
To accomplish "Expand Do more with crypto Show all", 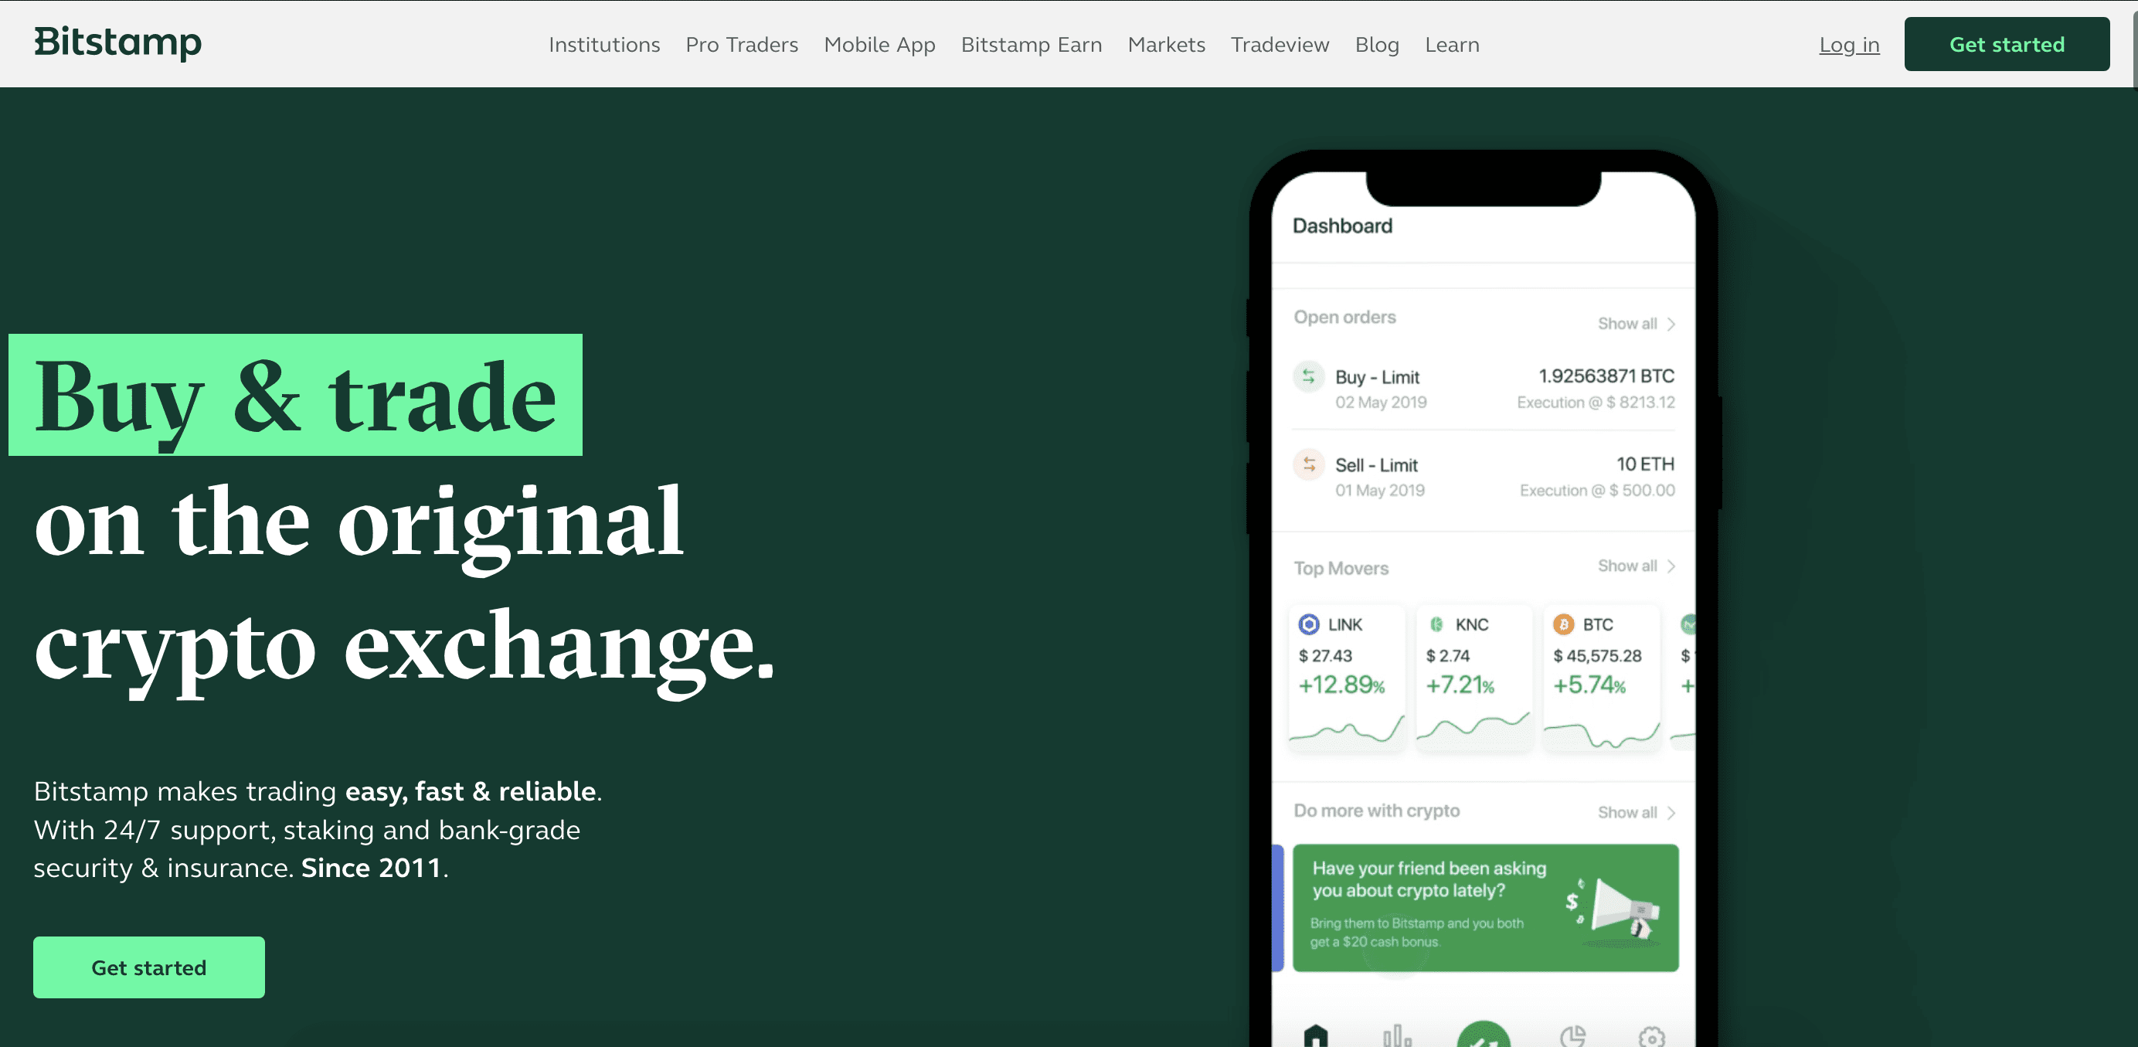I will pos(1637,813).
